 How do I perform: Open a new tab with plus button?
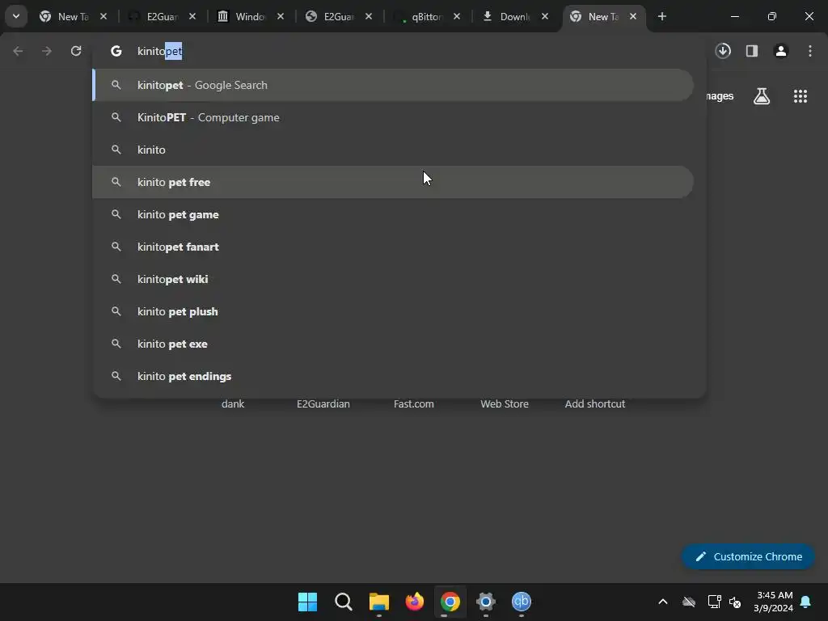(661, 16)
